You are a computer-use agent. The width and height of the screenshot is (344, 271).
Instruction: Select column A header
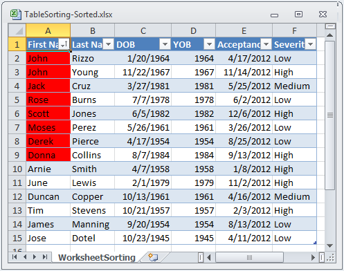(48, 30)
